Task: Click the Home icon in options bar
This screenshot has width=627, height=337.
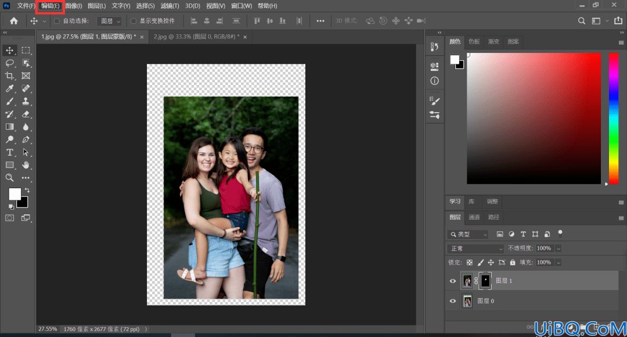Action: point(13,21)
